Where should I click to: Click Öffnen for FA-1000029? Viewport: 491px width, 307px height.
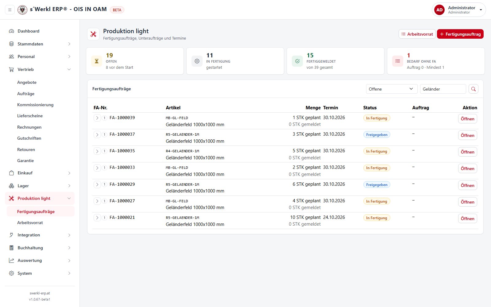pyautogui.click(x=467, y=185)
